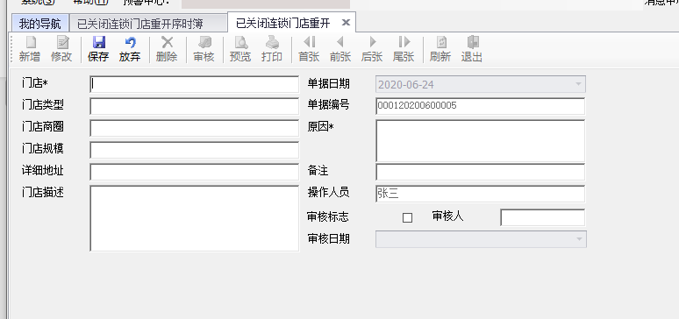Toggle the 审核标志 checkbox
Image resolution: width=679 pixels, height=319 pixels.
407,217
